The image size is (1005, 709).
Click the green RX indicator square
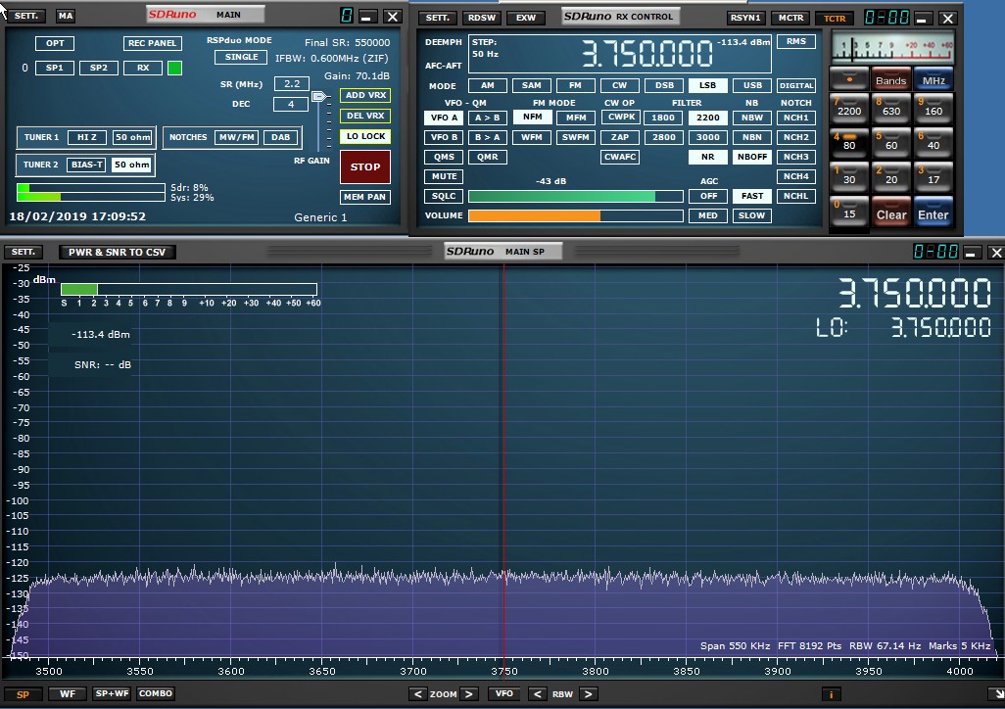[174, 68]
